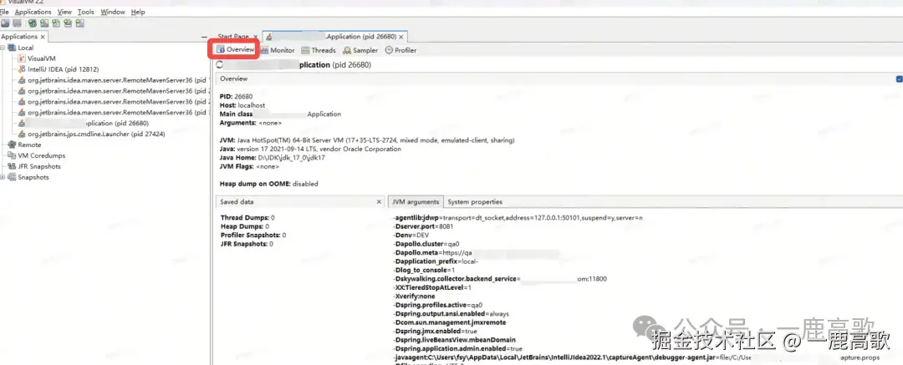
Task: Open the Window menu
Action: click(x=112, y=12)
